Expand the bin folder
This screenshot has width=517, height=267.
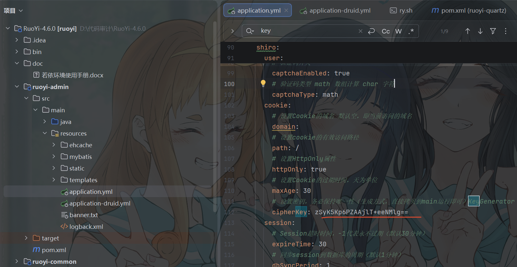17,51
